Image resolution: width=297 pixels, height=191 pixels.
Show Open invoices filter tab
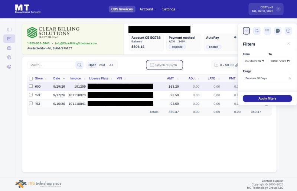[x=92, y=65]
